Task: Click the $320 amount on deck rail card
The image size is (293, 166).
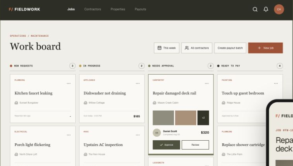Action: pyautogui.click(x=205, y=132)
